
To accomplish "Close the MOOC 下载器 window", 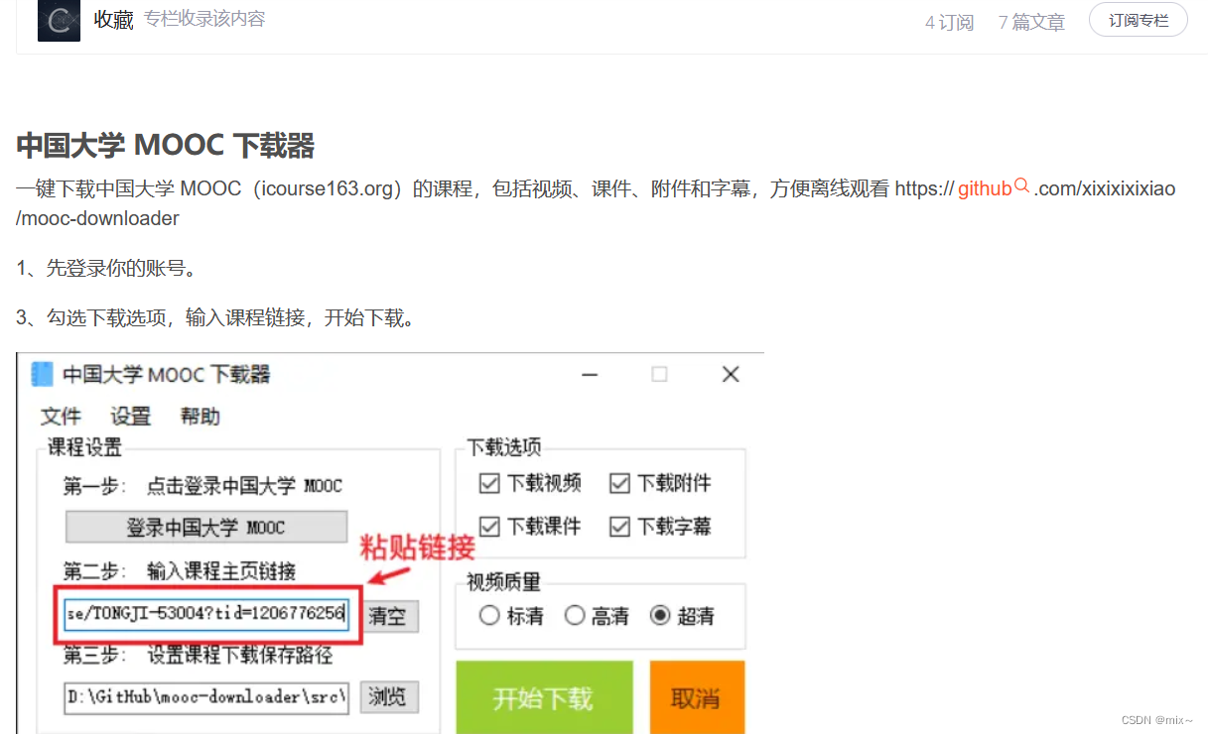I will click(731, 374).
